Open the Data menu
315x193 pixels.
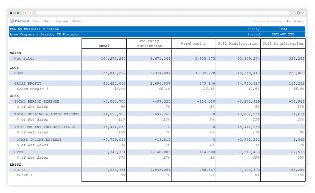coord(36,21)
